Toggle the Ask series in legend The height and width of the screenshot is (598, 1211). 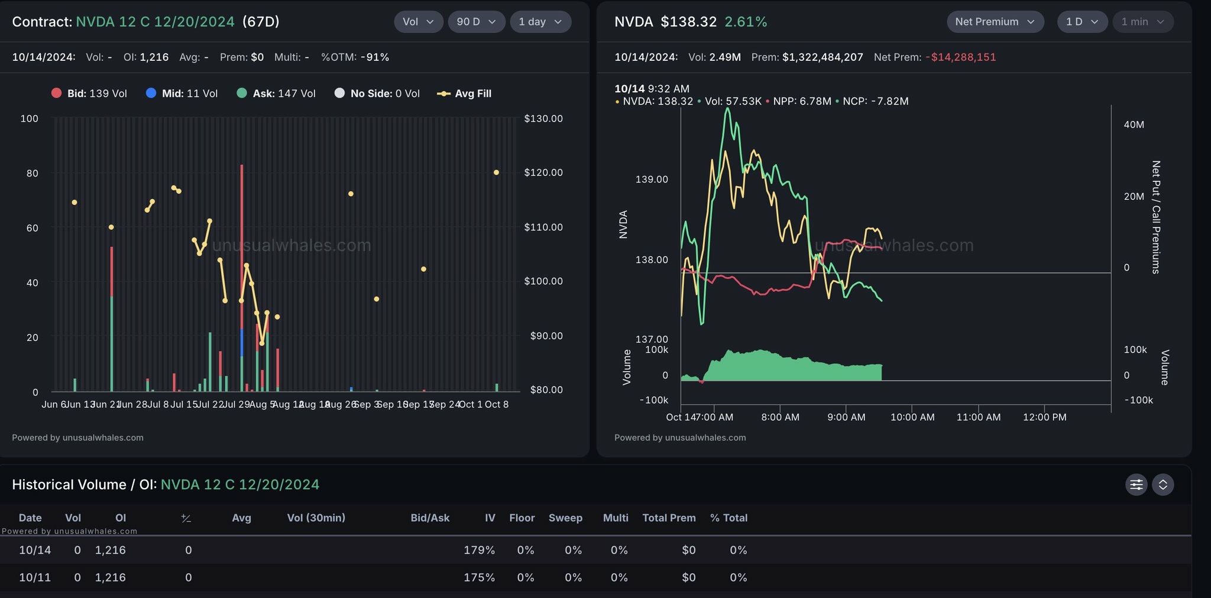pos(276,93)
